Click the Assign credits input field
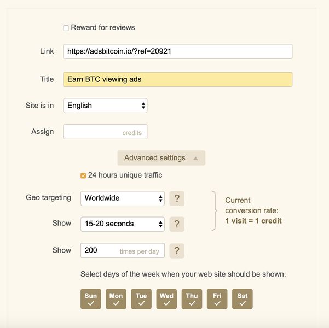Viewport: 329px width, 328px height. click(x=105, y=132)
